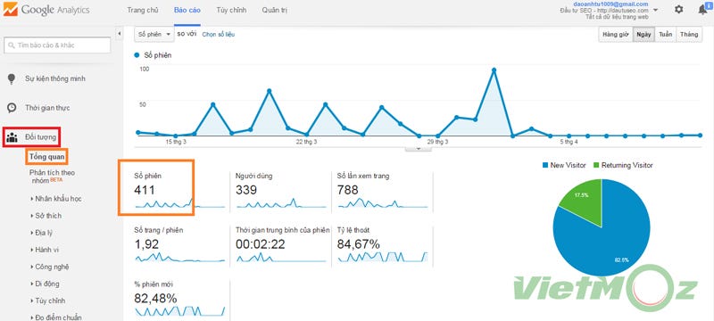The height and width of the screenshot is (321, 714).
Task: Select Tổng quan in the sidebar
Action: (47, 157)
